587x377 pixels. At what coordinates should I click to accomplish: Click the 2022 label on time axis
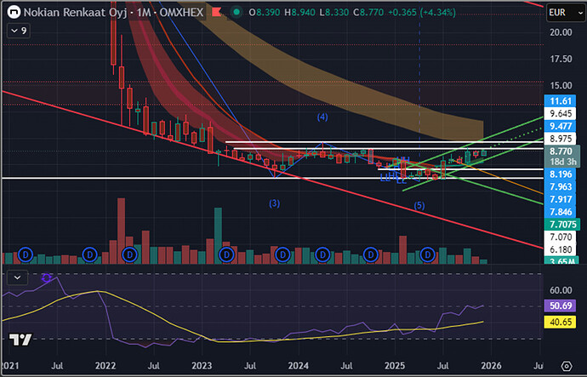tap(105, 365)
